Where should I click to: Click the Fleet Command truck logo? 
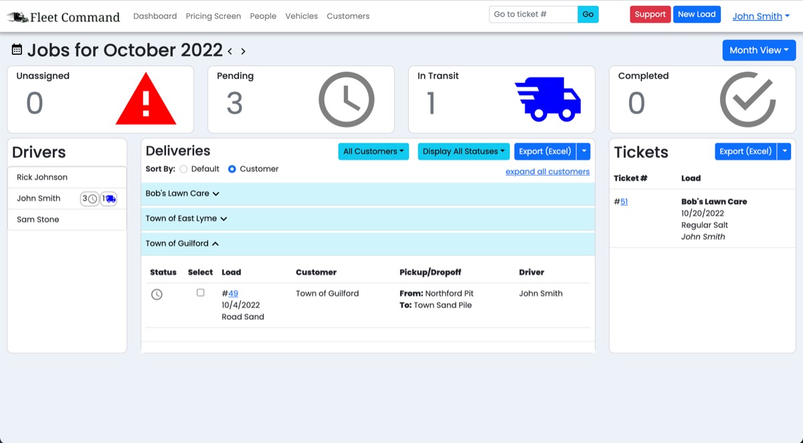pyautogui.click(x=18, y=17)
